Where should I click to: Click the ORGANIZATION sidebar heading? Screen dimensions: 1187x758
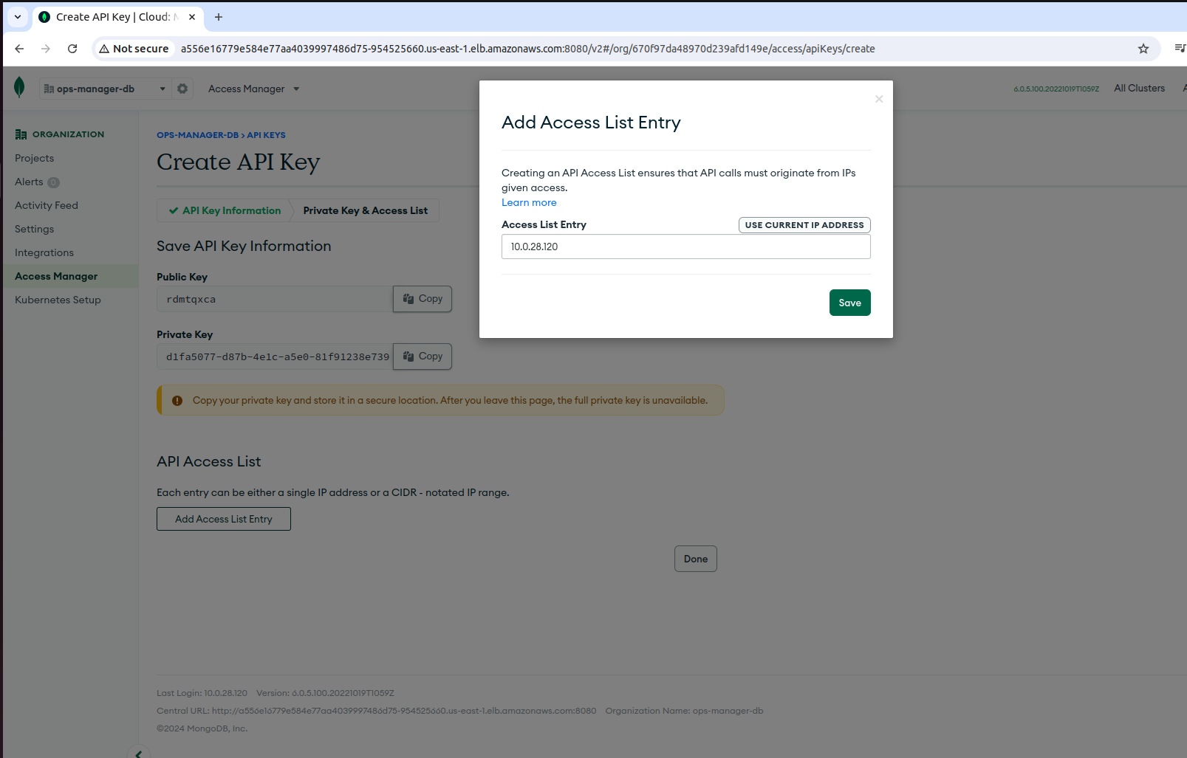point(60,134)
